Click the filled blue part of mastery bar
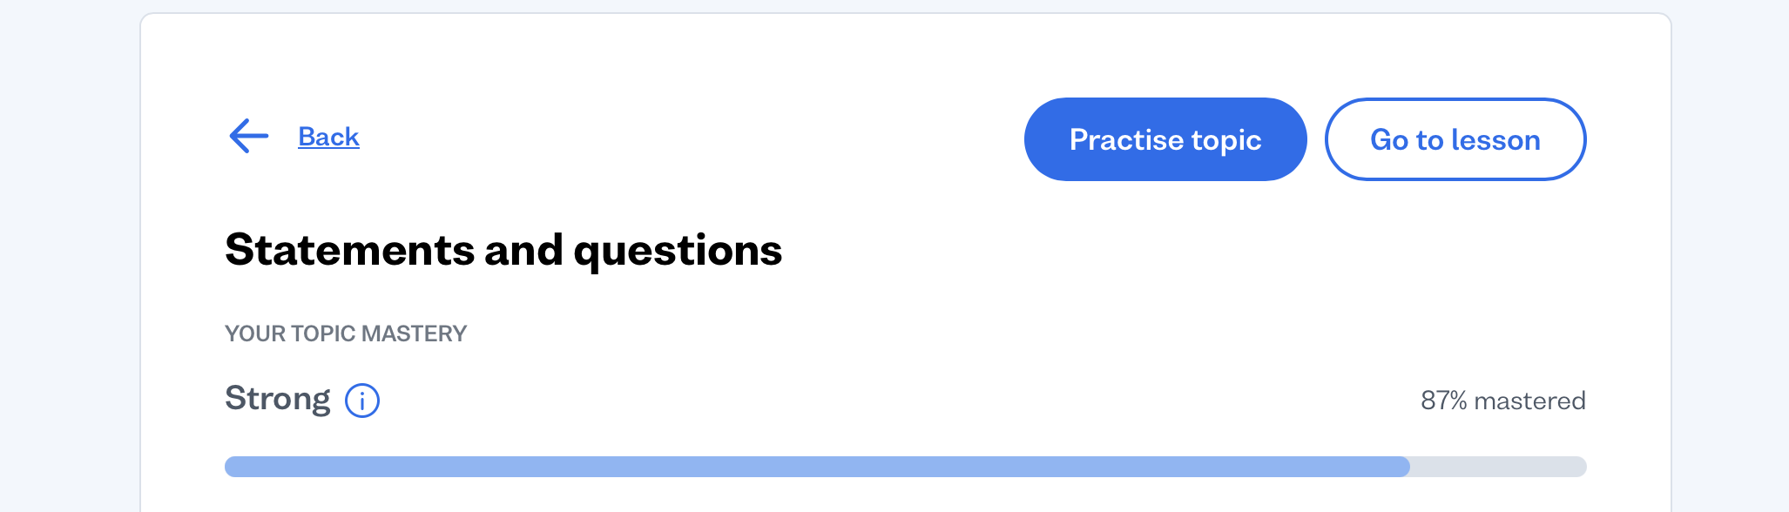 [x=817, y=467]
